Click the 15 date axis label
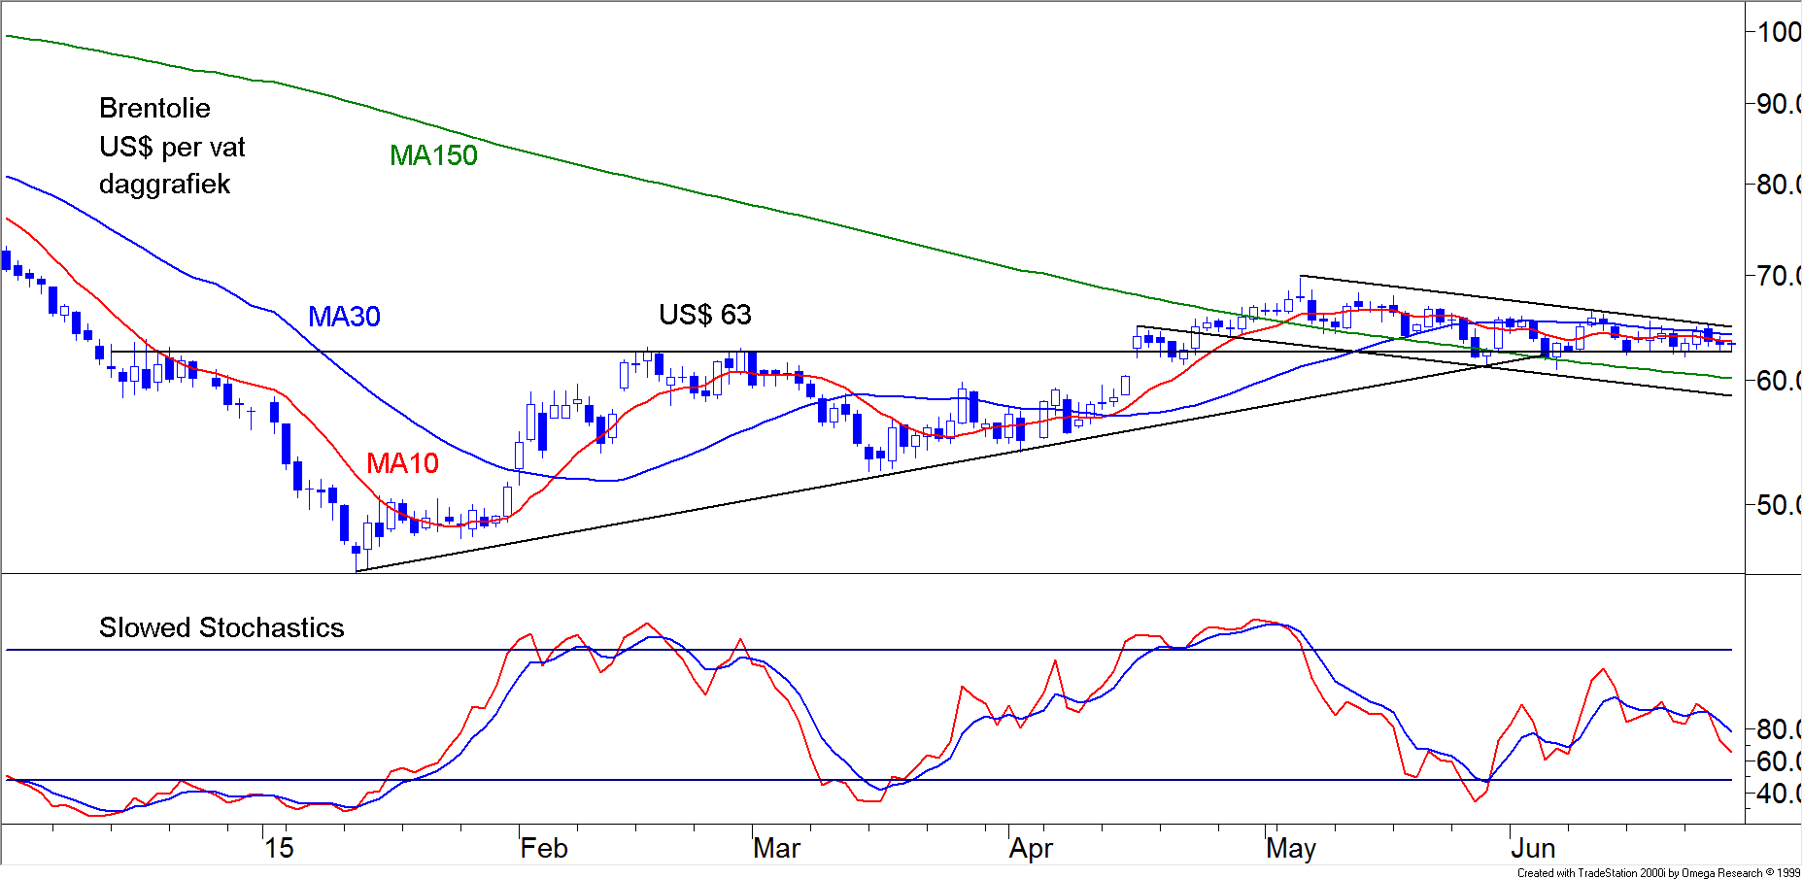 point(279,848)
